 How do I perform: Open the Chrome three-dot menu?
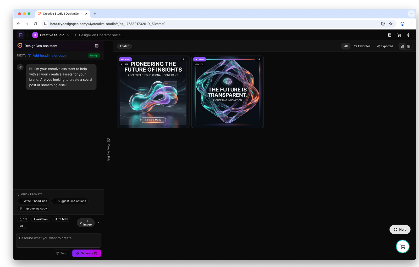[411, 24]
